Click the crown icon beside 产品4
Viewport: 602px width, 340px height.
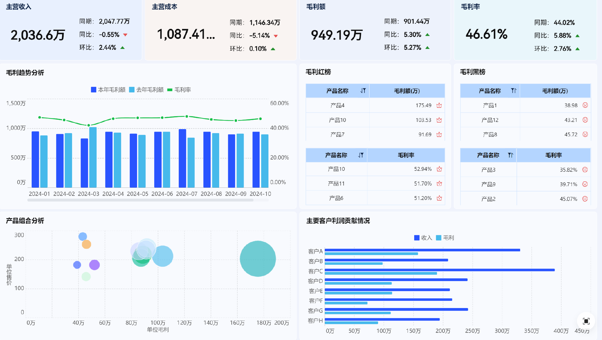[439, 105]
